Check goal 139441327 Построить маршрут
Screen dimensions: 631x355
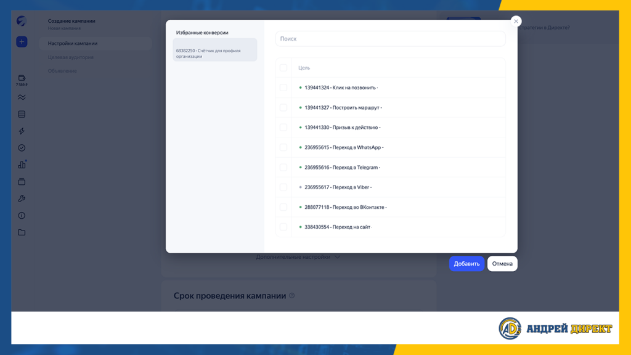[283, 107]
